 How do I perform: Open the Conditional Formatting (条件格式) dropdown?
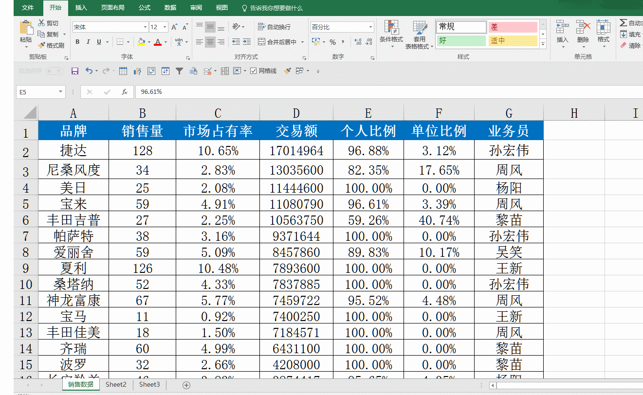391,33
